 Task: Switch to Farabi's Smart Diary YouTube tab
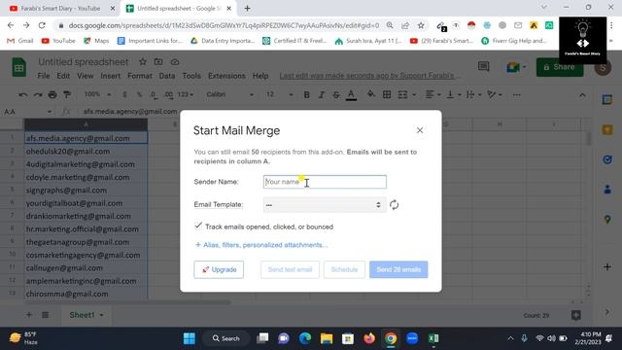60,9
